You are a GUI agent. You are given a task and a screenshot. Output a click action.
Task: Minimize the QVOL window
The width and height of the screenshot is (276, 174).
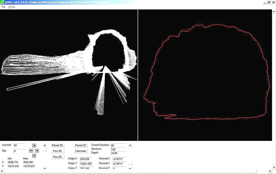[x=265, y=2]
